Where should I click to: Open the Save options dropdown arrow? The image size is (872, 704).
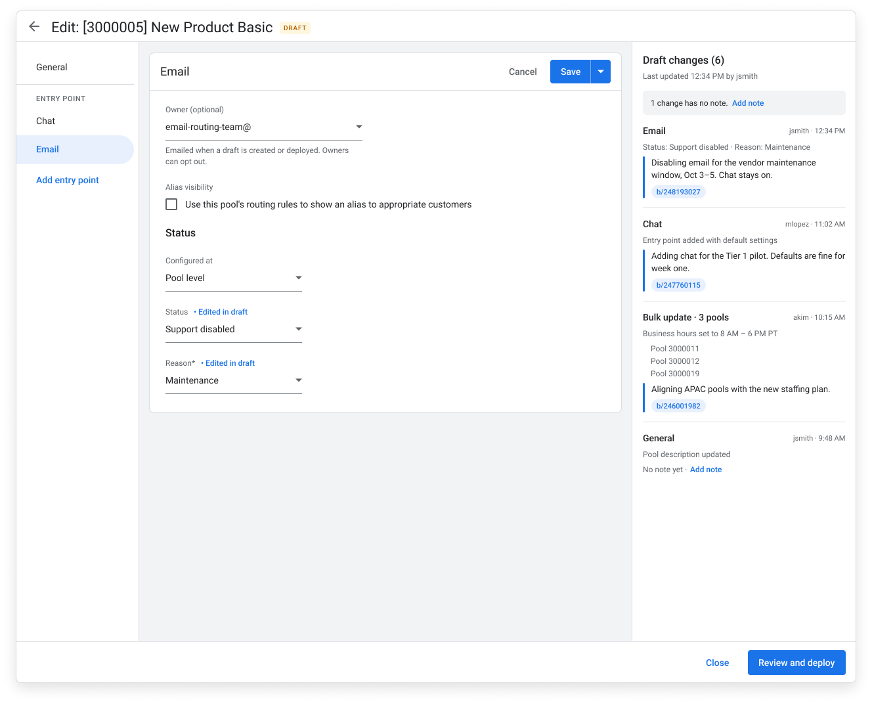click(x=601, y=72)
